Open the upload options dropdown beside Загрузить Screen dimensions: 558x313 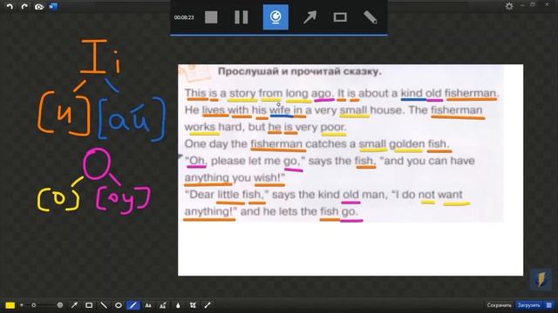(548, 305)
